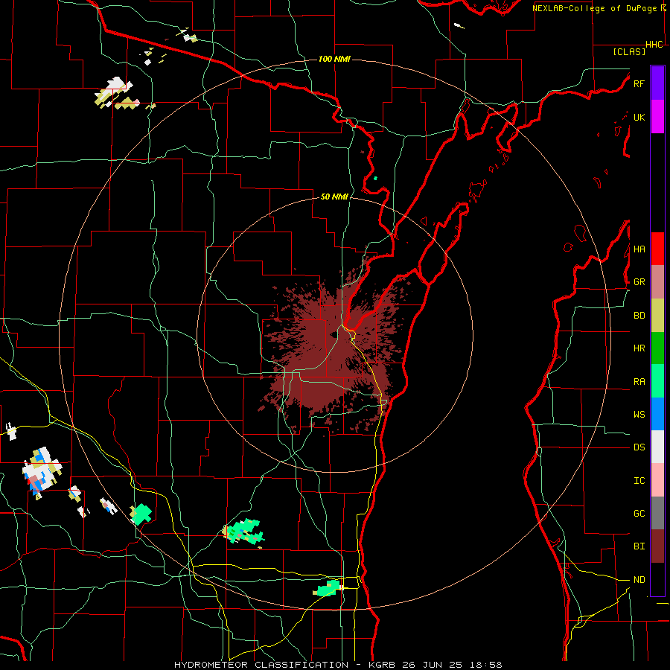Select the BD yellow legend swatch
The height and width of the screenshot is (670, 670).
(x=657, y=316)
